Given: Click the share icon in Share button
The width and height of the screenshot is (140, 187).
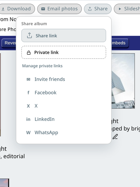Looking at the screenshot, I should tap(90, 9).
